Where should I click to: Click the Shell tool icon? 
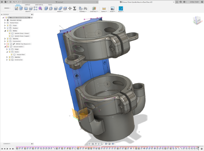point(56,8)
